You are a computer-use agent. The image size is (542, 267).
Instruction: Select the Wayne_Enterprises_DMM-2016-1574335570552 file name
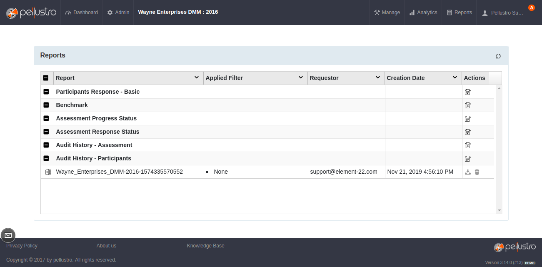tap(120, 172)
